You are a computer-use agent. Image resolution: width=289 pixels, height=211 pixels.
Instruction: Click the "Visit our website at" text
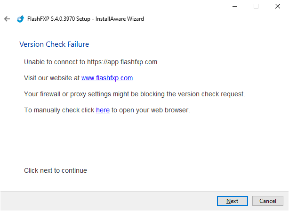pyautogui.click(x=52, y=78)
